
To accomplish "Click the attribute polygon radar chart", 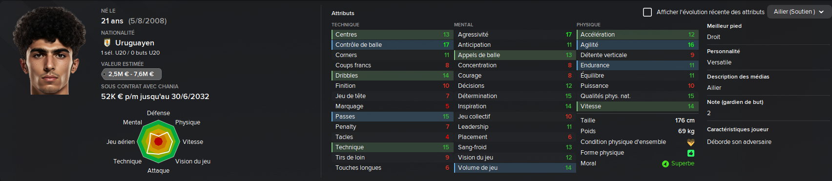I will pos(158,141).
